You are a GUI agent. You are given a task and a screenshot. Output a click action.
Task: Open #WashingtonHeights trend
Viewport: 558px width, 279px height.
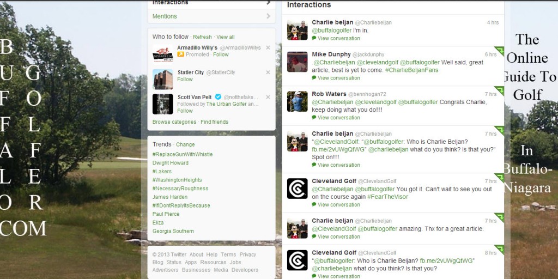point(177,180)
